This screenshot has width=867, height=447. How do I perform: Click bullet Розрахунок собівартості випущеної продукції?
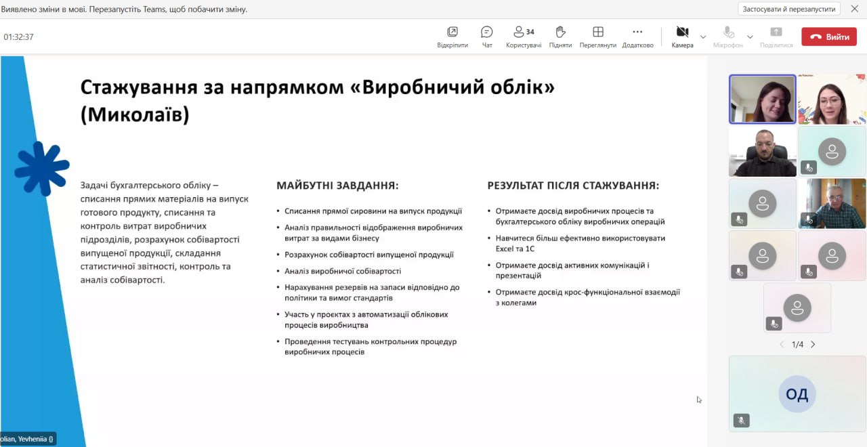(369, 255)
